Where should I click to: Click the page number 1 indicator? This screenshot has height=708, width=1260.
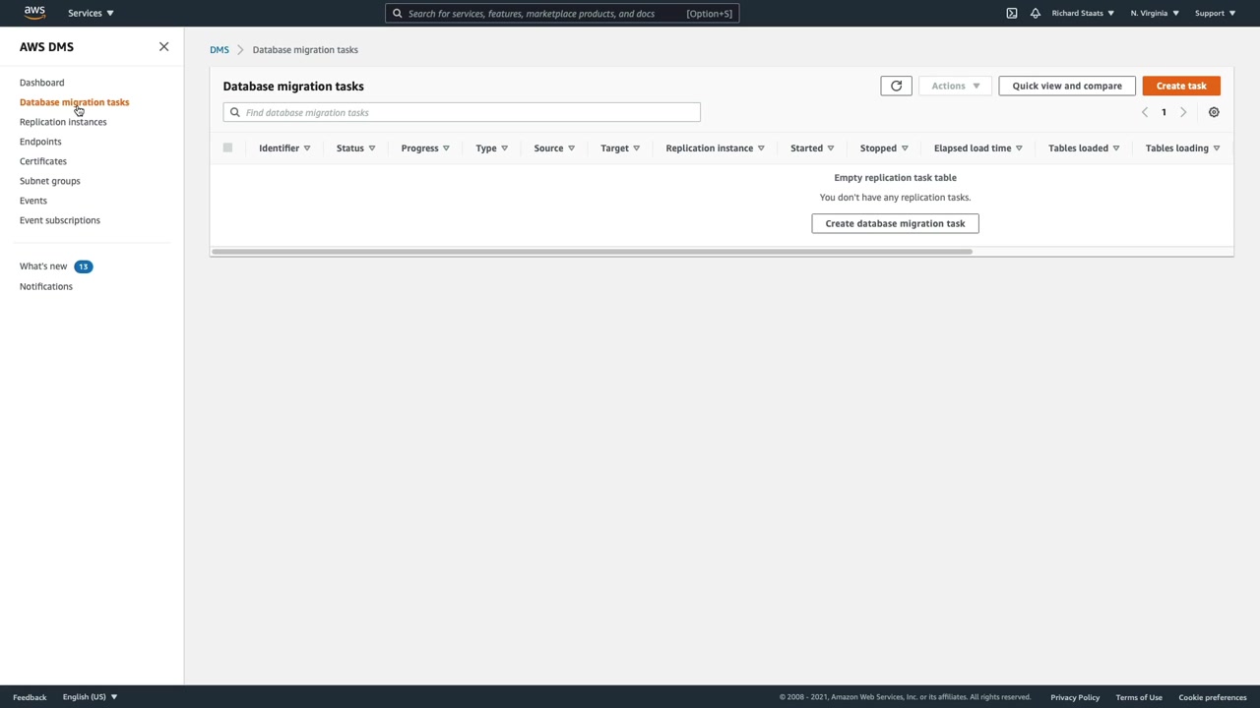point(1164,112)
